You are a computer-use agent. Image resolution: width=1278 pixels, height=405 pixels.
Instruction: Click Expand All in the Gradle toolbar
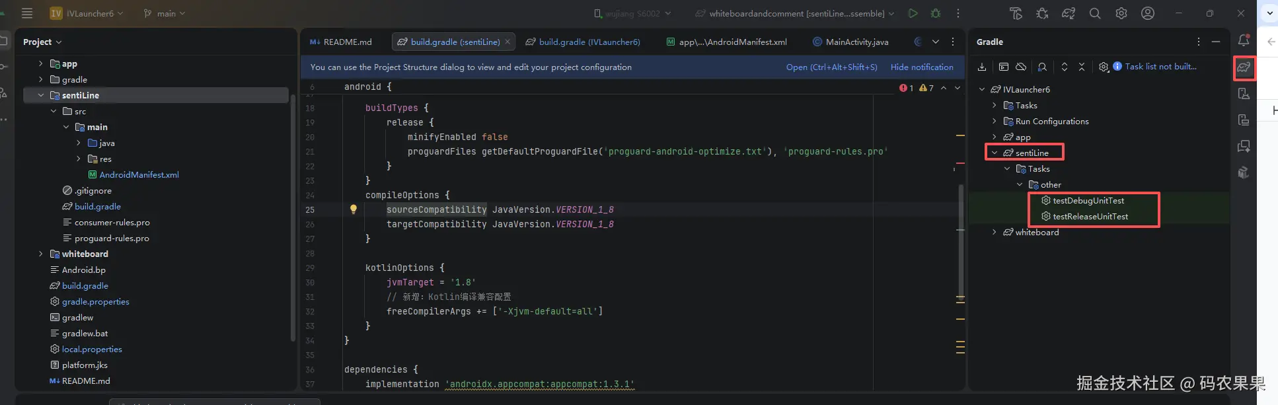1064,67
